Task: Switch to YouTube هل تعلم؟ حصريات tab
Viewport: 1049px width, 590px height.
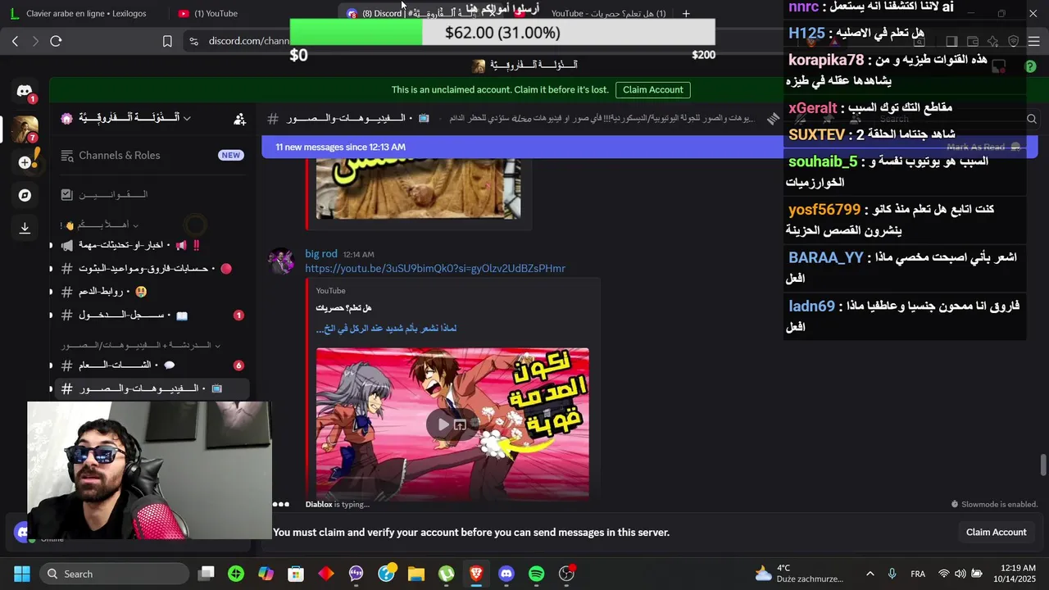Action: (608, 13)
